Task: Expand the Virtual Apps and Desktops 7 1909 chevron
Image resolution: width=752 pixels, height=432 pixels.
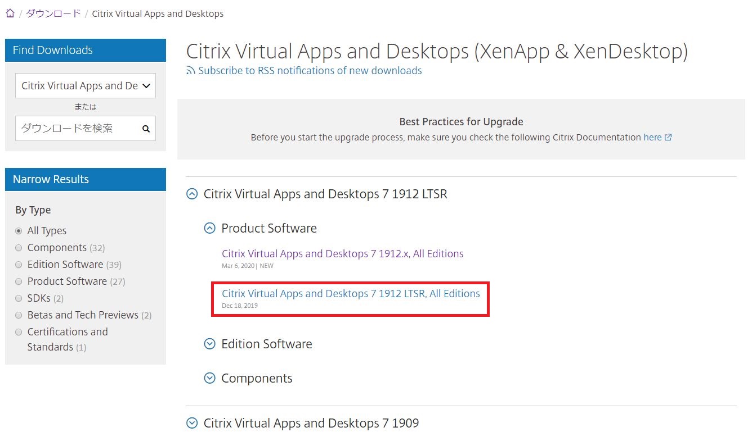Action: (x=192, y=423)
